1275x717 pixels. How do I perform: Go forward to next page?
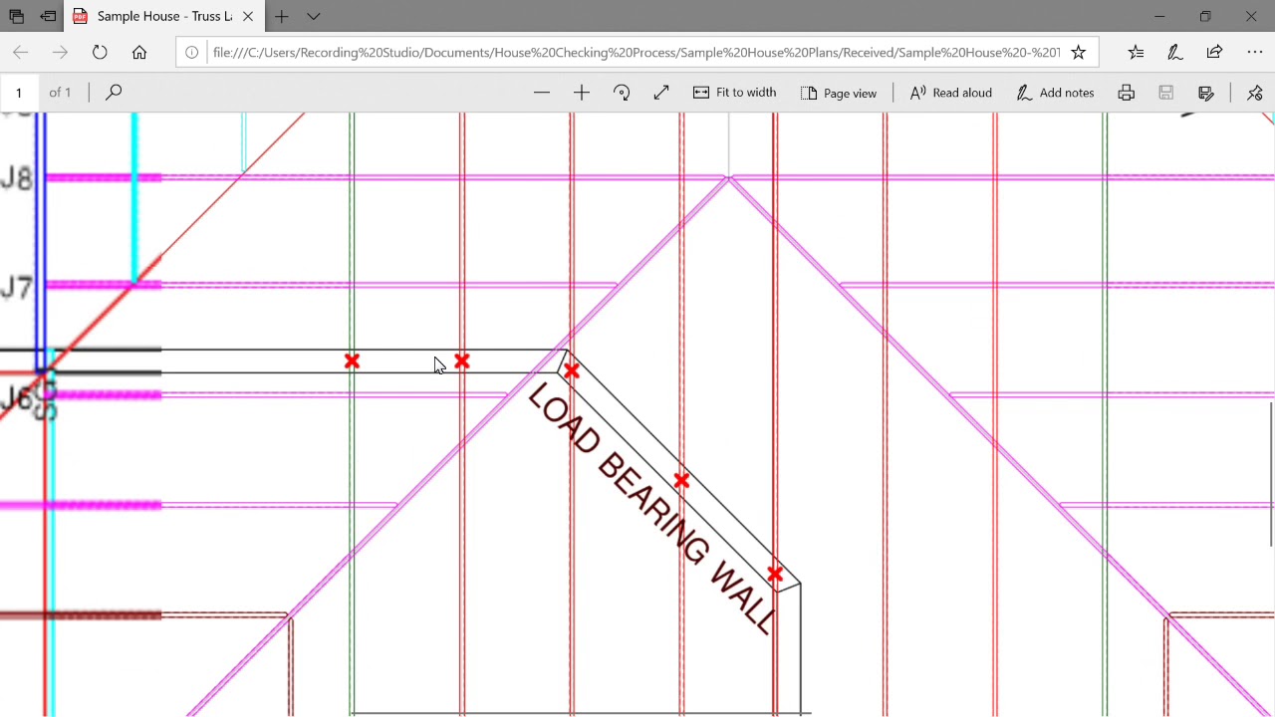(60, 53)
